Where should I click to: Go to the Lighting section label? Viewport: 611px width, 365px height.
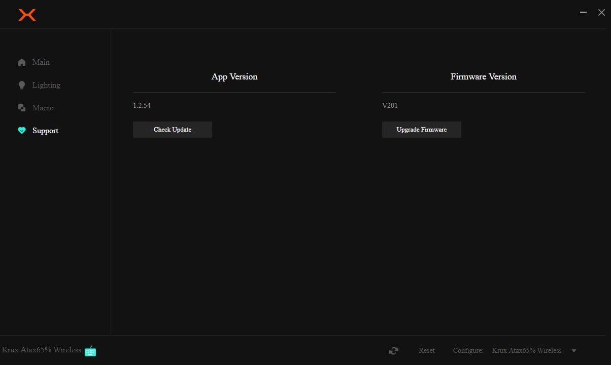[46, 85]
